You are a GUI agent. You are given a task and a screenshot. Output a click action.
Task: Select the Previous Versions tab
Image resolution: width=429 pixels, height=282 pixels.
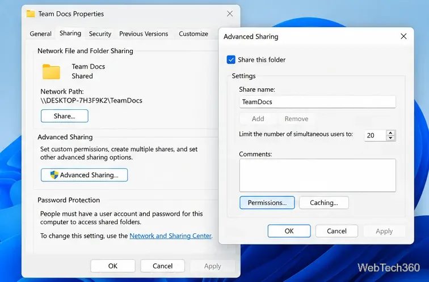coord(144,33)
